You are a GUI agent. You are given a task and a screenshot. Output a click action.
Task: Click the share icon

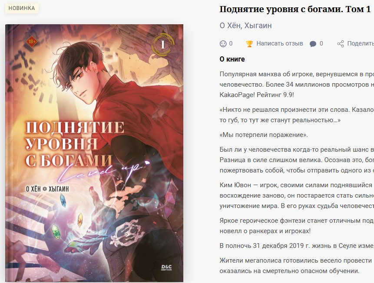click(x=341, y=44)
